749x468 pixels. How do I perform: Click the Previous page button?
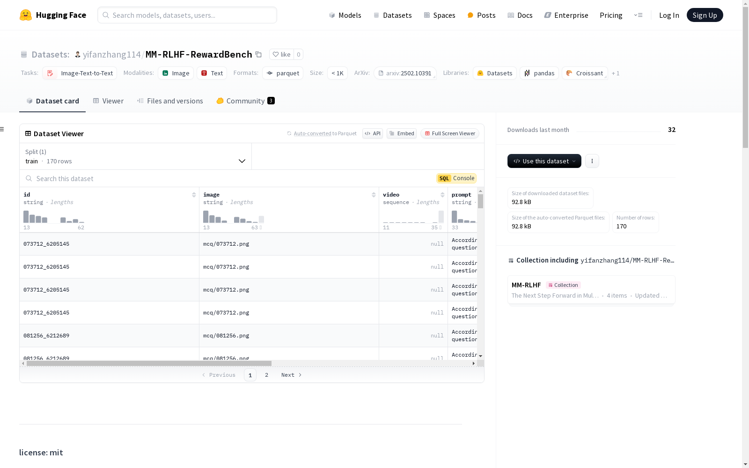pyautogui.click(x=219, y=375)
